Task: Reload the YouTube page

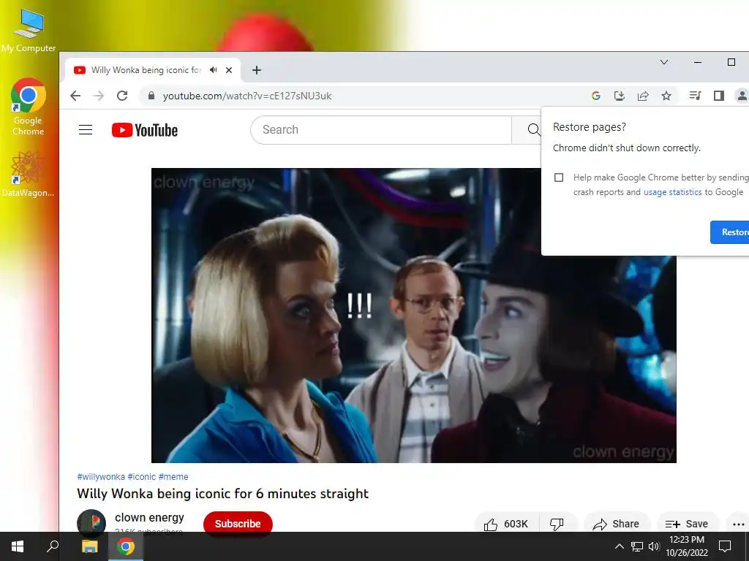Action: click(x=122, y=96)
